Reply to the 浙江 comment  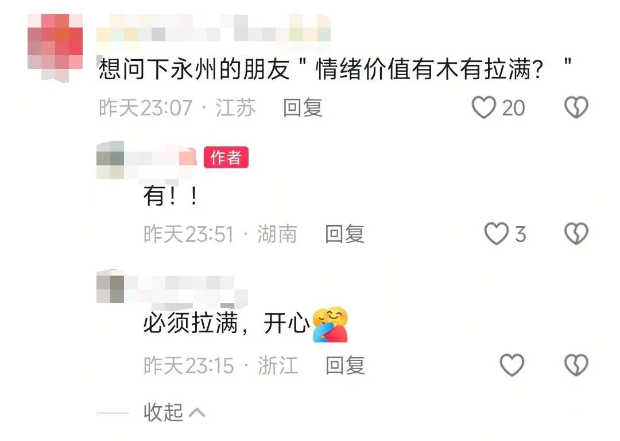click(x=345, y=365)
